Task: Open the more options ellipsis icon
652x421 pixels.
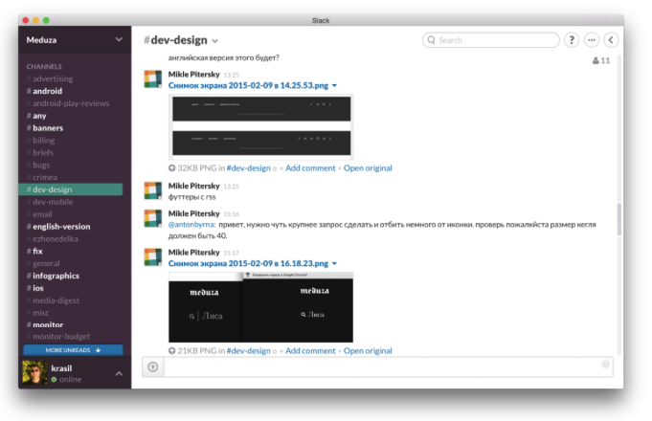Action: (x=592, y=40)
